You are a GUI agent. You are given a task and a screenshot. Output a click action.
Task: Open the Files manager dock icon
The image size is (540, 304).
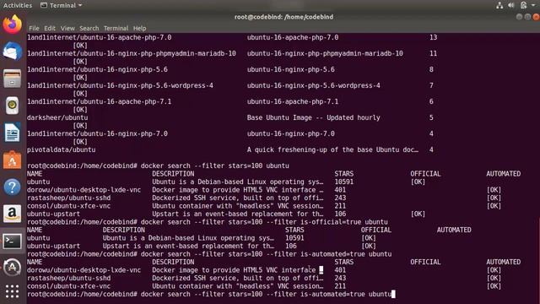[12, 79]
